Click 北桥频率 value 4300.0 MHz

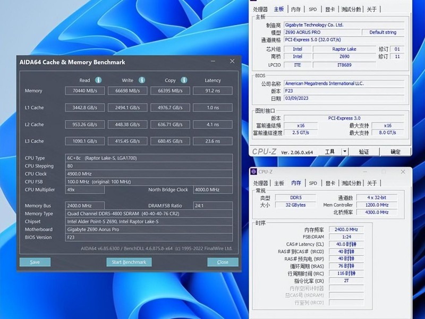pyautogui.click(x=377, y=212)
